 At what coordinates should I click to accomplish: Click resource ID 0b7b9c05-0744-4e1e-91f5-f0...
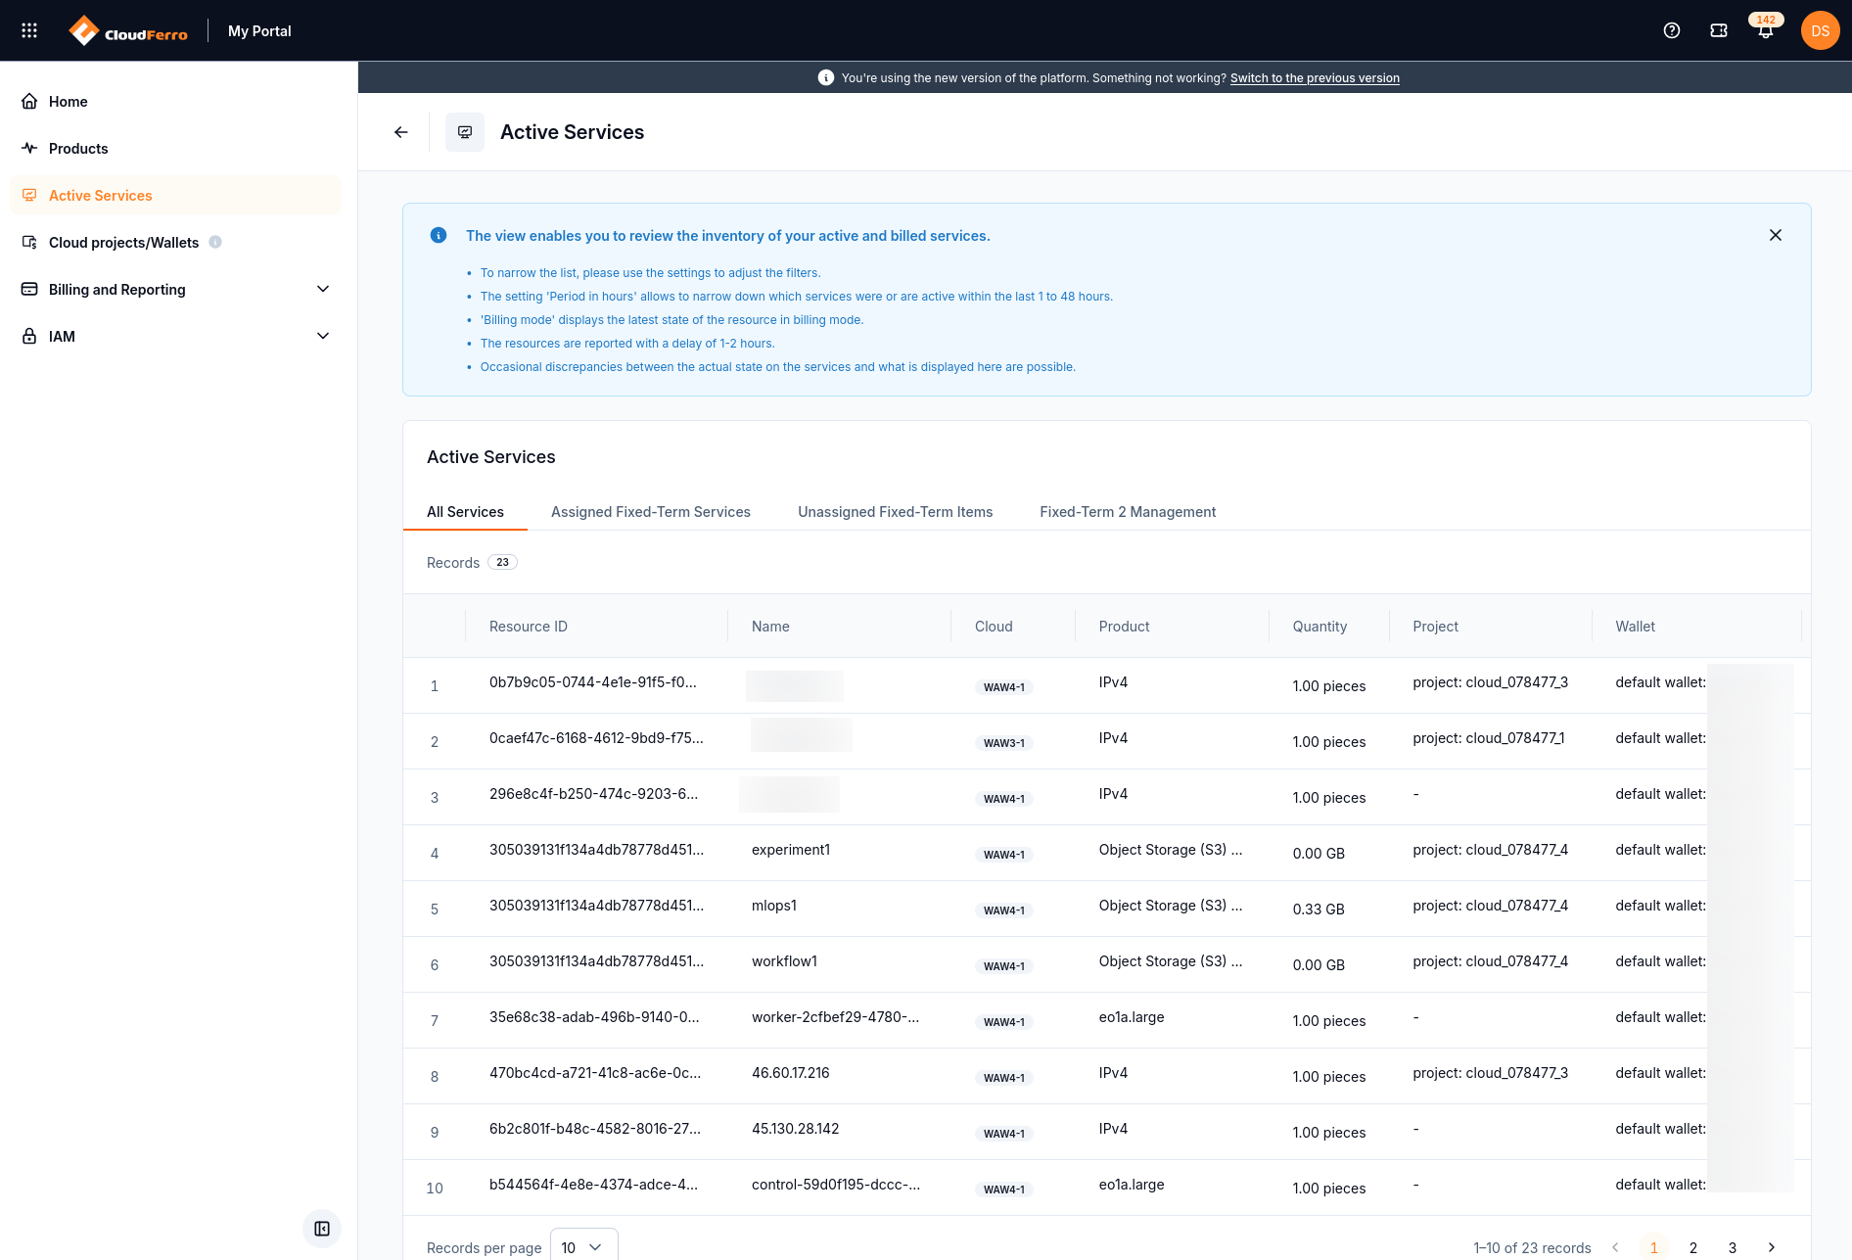click(593, 682)
